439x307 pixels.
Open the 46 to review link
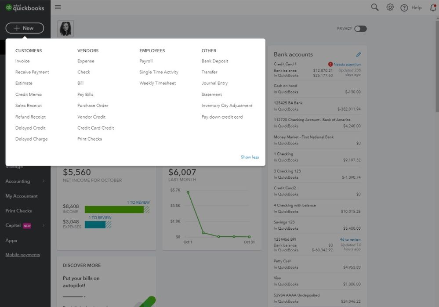pos(350,239)
